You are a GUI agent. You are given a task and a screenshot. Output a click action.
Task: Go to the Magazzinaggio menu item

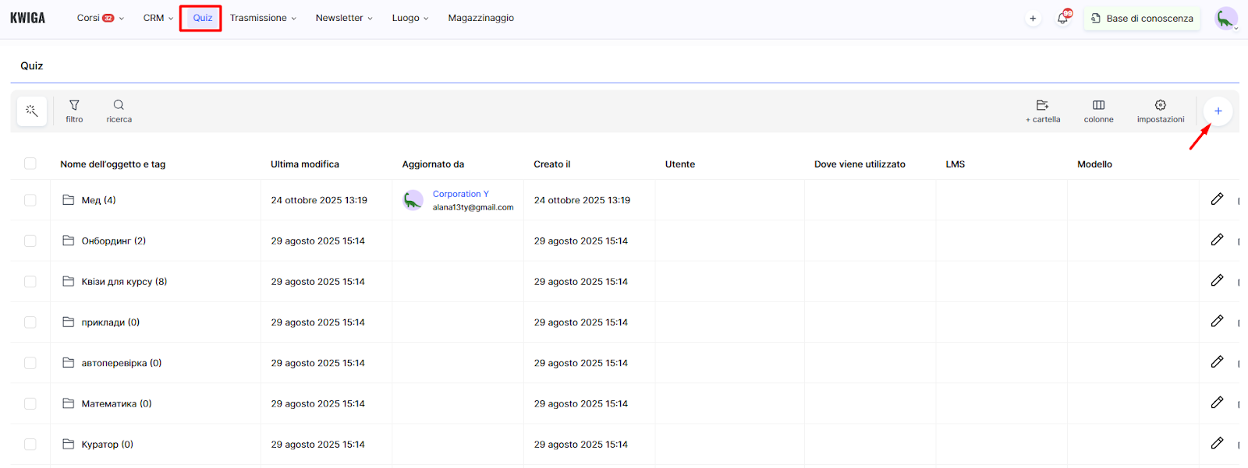coord(480,18)
